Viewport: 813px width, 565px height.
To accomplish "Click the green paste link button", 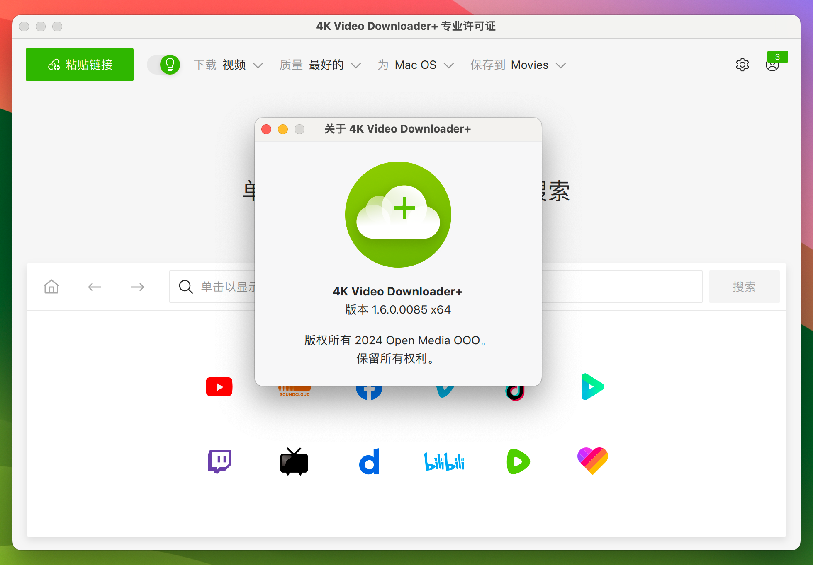I will (x=80, y=65).
